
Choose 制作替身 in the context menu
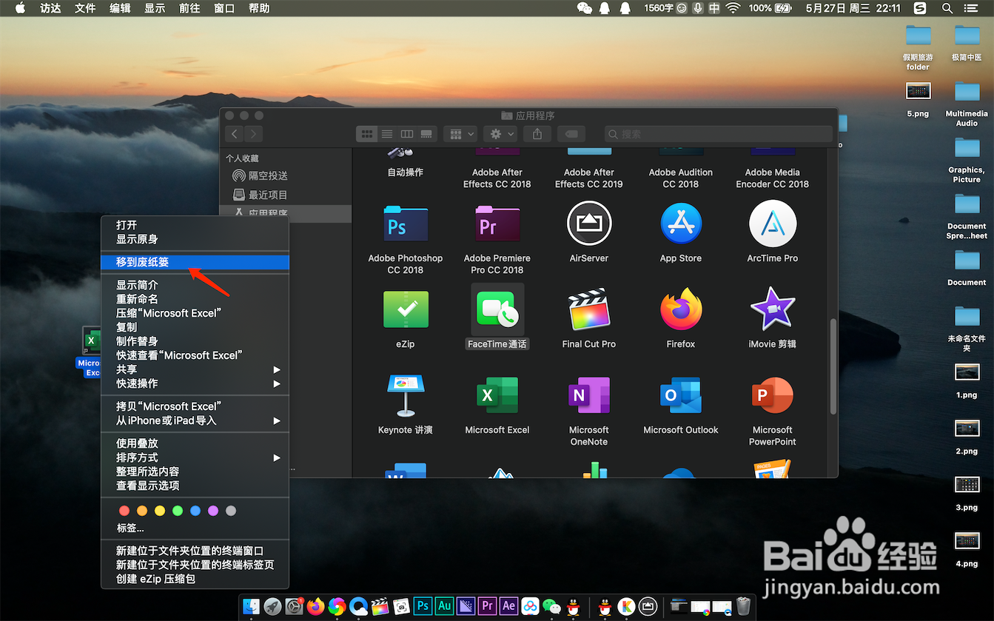coord(195,341)
